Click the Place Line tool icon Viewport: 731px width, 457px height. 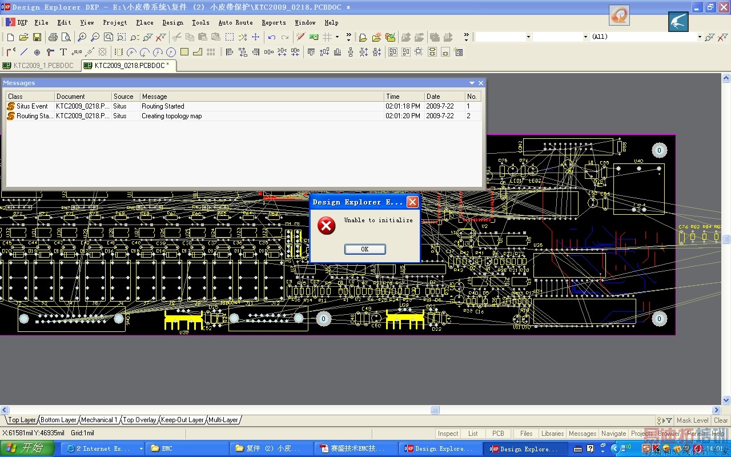pos(24,52)
